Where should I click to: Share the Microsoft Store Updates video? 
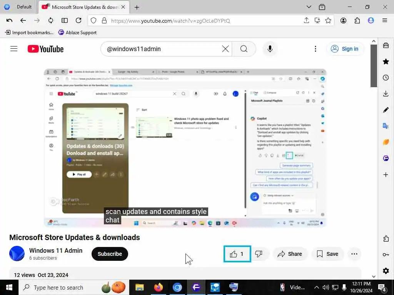290,254
